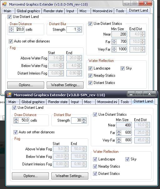Open the Global graphics tab in the front window

33,102
